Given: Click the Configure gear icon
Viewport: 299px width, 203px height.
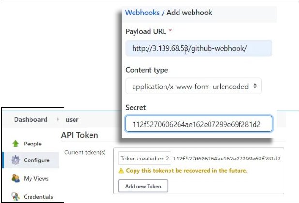Looking at the screenshot, I should [x=15, y=160].
